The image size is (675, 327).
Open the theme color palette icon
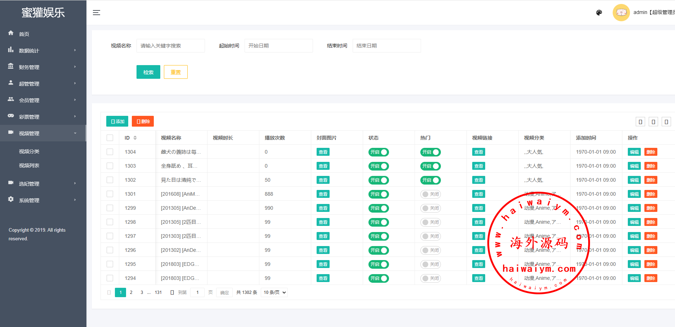click(599, 13)
